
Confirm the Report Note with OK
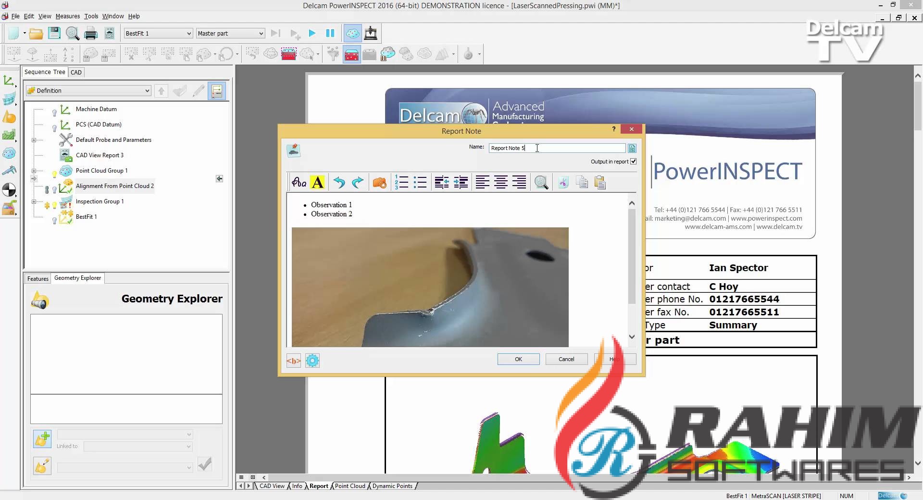(518, 359)
